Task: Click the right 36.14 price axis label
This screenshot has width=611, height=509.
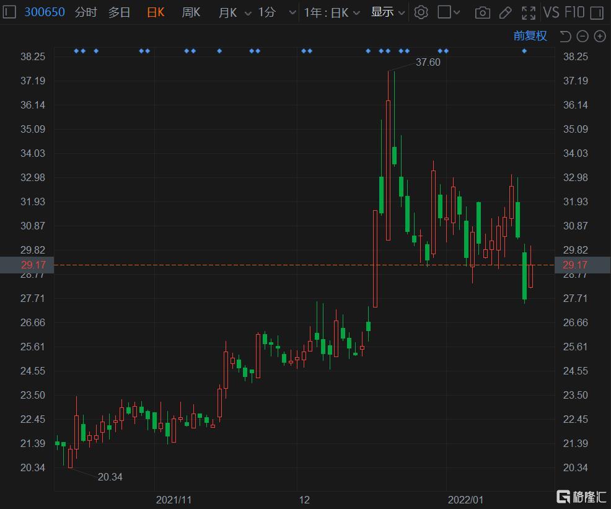Action: [576, 105]
